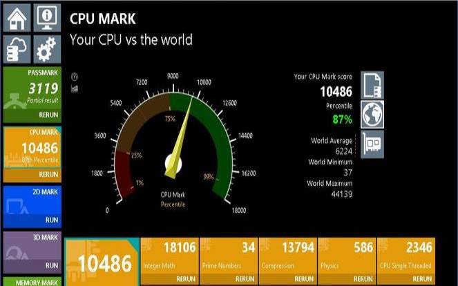
Task: Open the cloud baseline manager icon
Action: click(17, 49)
